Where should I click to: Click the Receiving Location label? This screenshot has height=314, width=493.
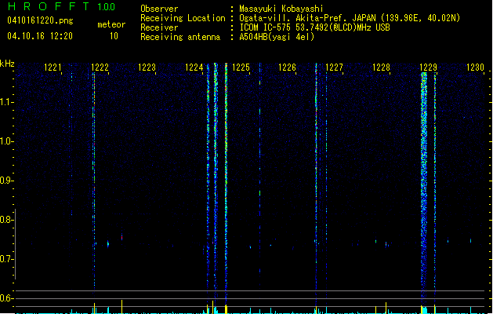tap(183, 18)
